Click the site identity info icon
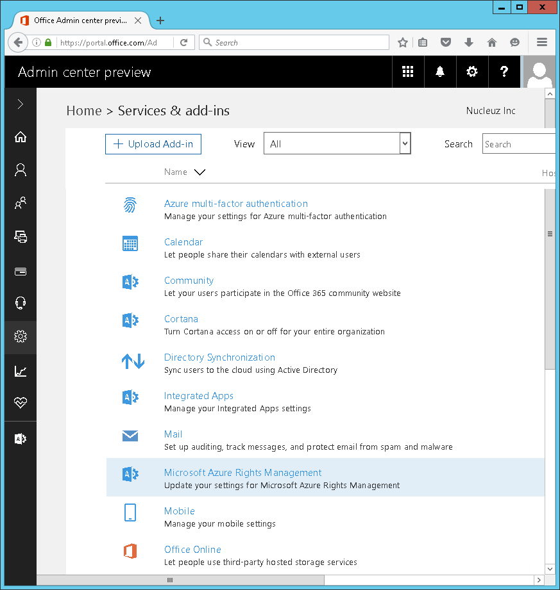Image resolution: width=560 pixels, height=590 pixels. coord(36,42)
